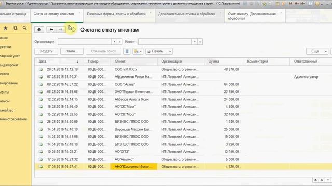Sort by the Дата column header
332x186 pixels.
[x=59, y=61]
